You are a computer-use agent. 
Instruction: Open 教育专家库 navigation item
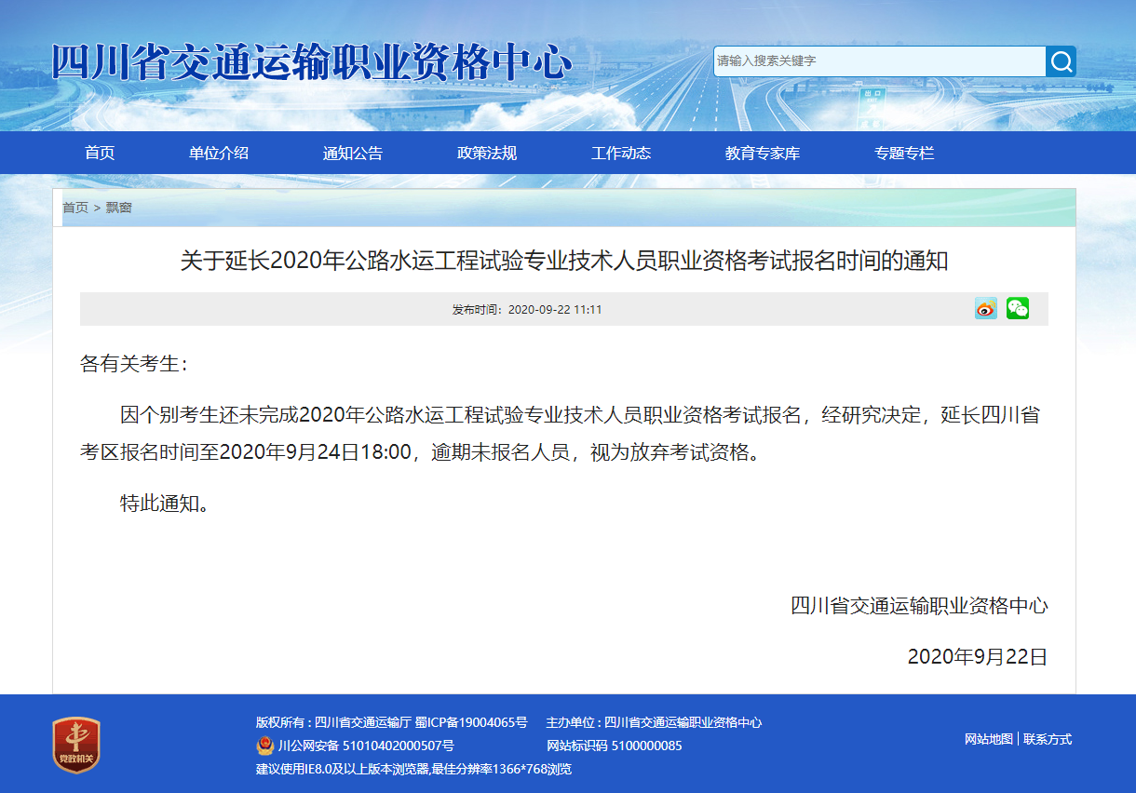[x=763, y=154]
